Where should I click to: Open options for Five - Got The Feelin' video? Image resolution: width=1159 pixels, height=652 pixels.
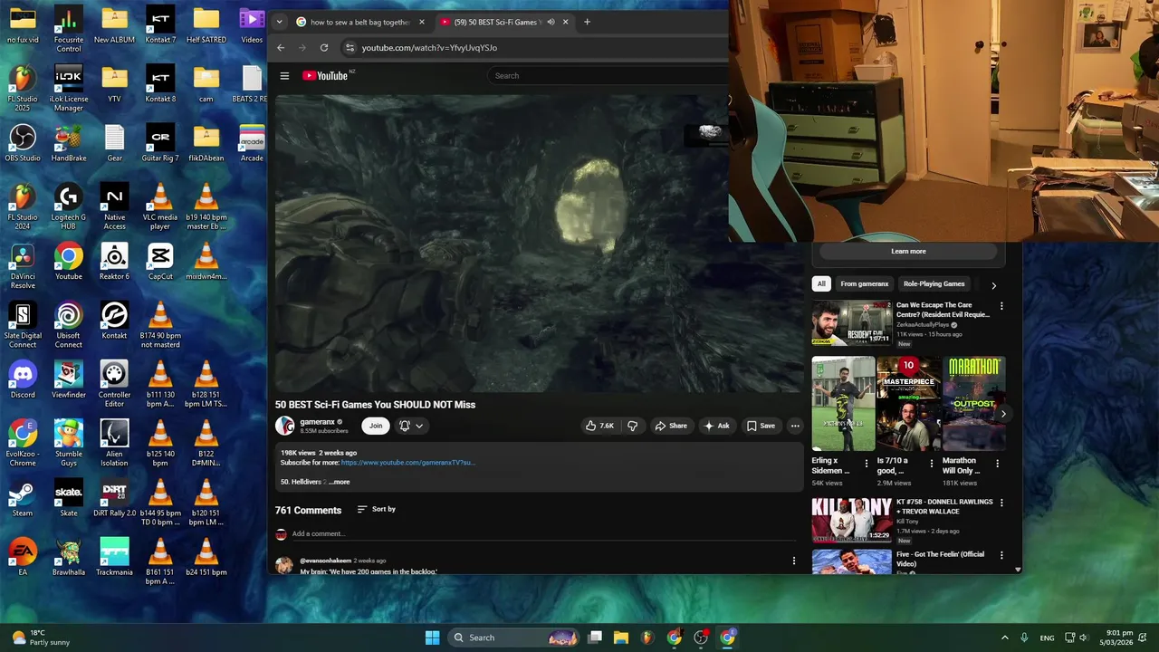pos(1001,556)
